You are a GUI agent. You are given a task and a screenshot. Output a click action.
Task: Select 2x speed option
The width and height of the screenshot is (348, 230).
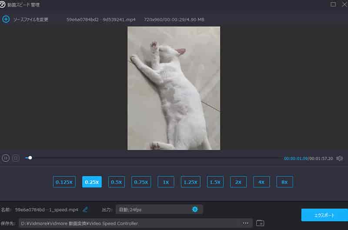238,182
